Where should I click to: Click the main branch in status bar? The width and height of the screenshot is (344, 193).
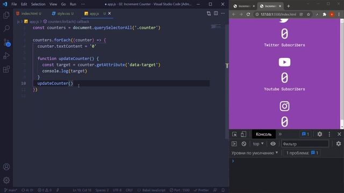click(11, 190)
